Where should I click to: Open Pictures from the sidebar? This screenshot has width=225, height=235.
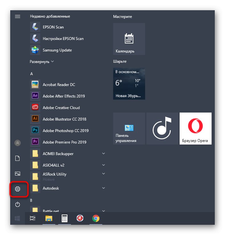[18, 174]
